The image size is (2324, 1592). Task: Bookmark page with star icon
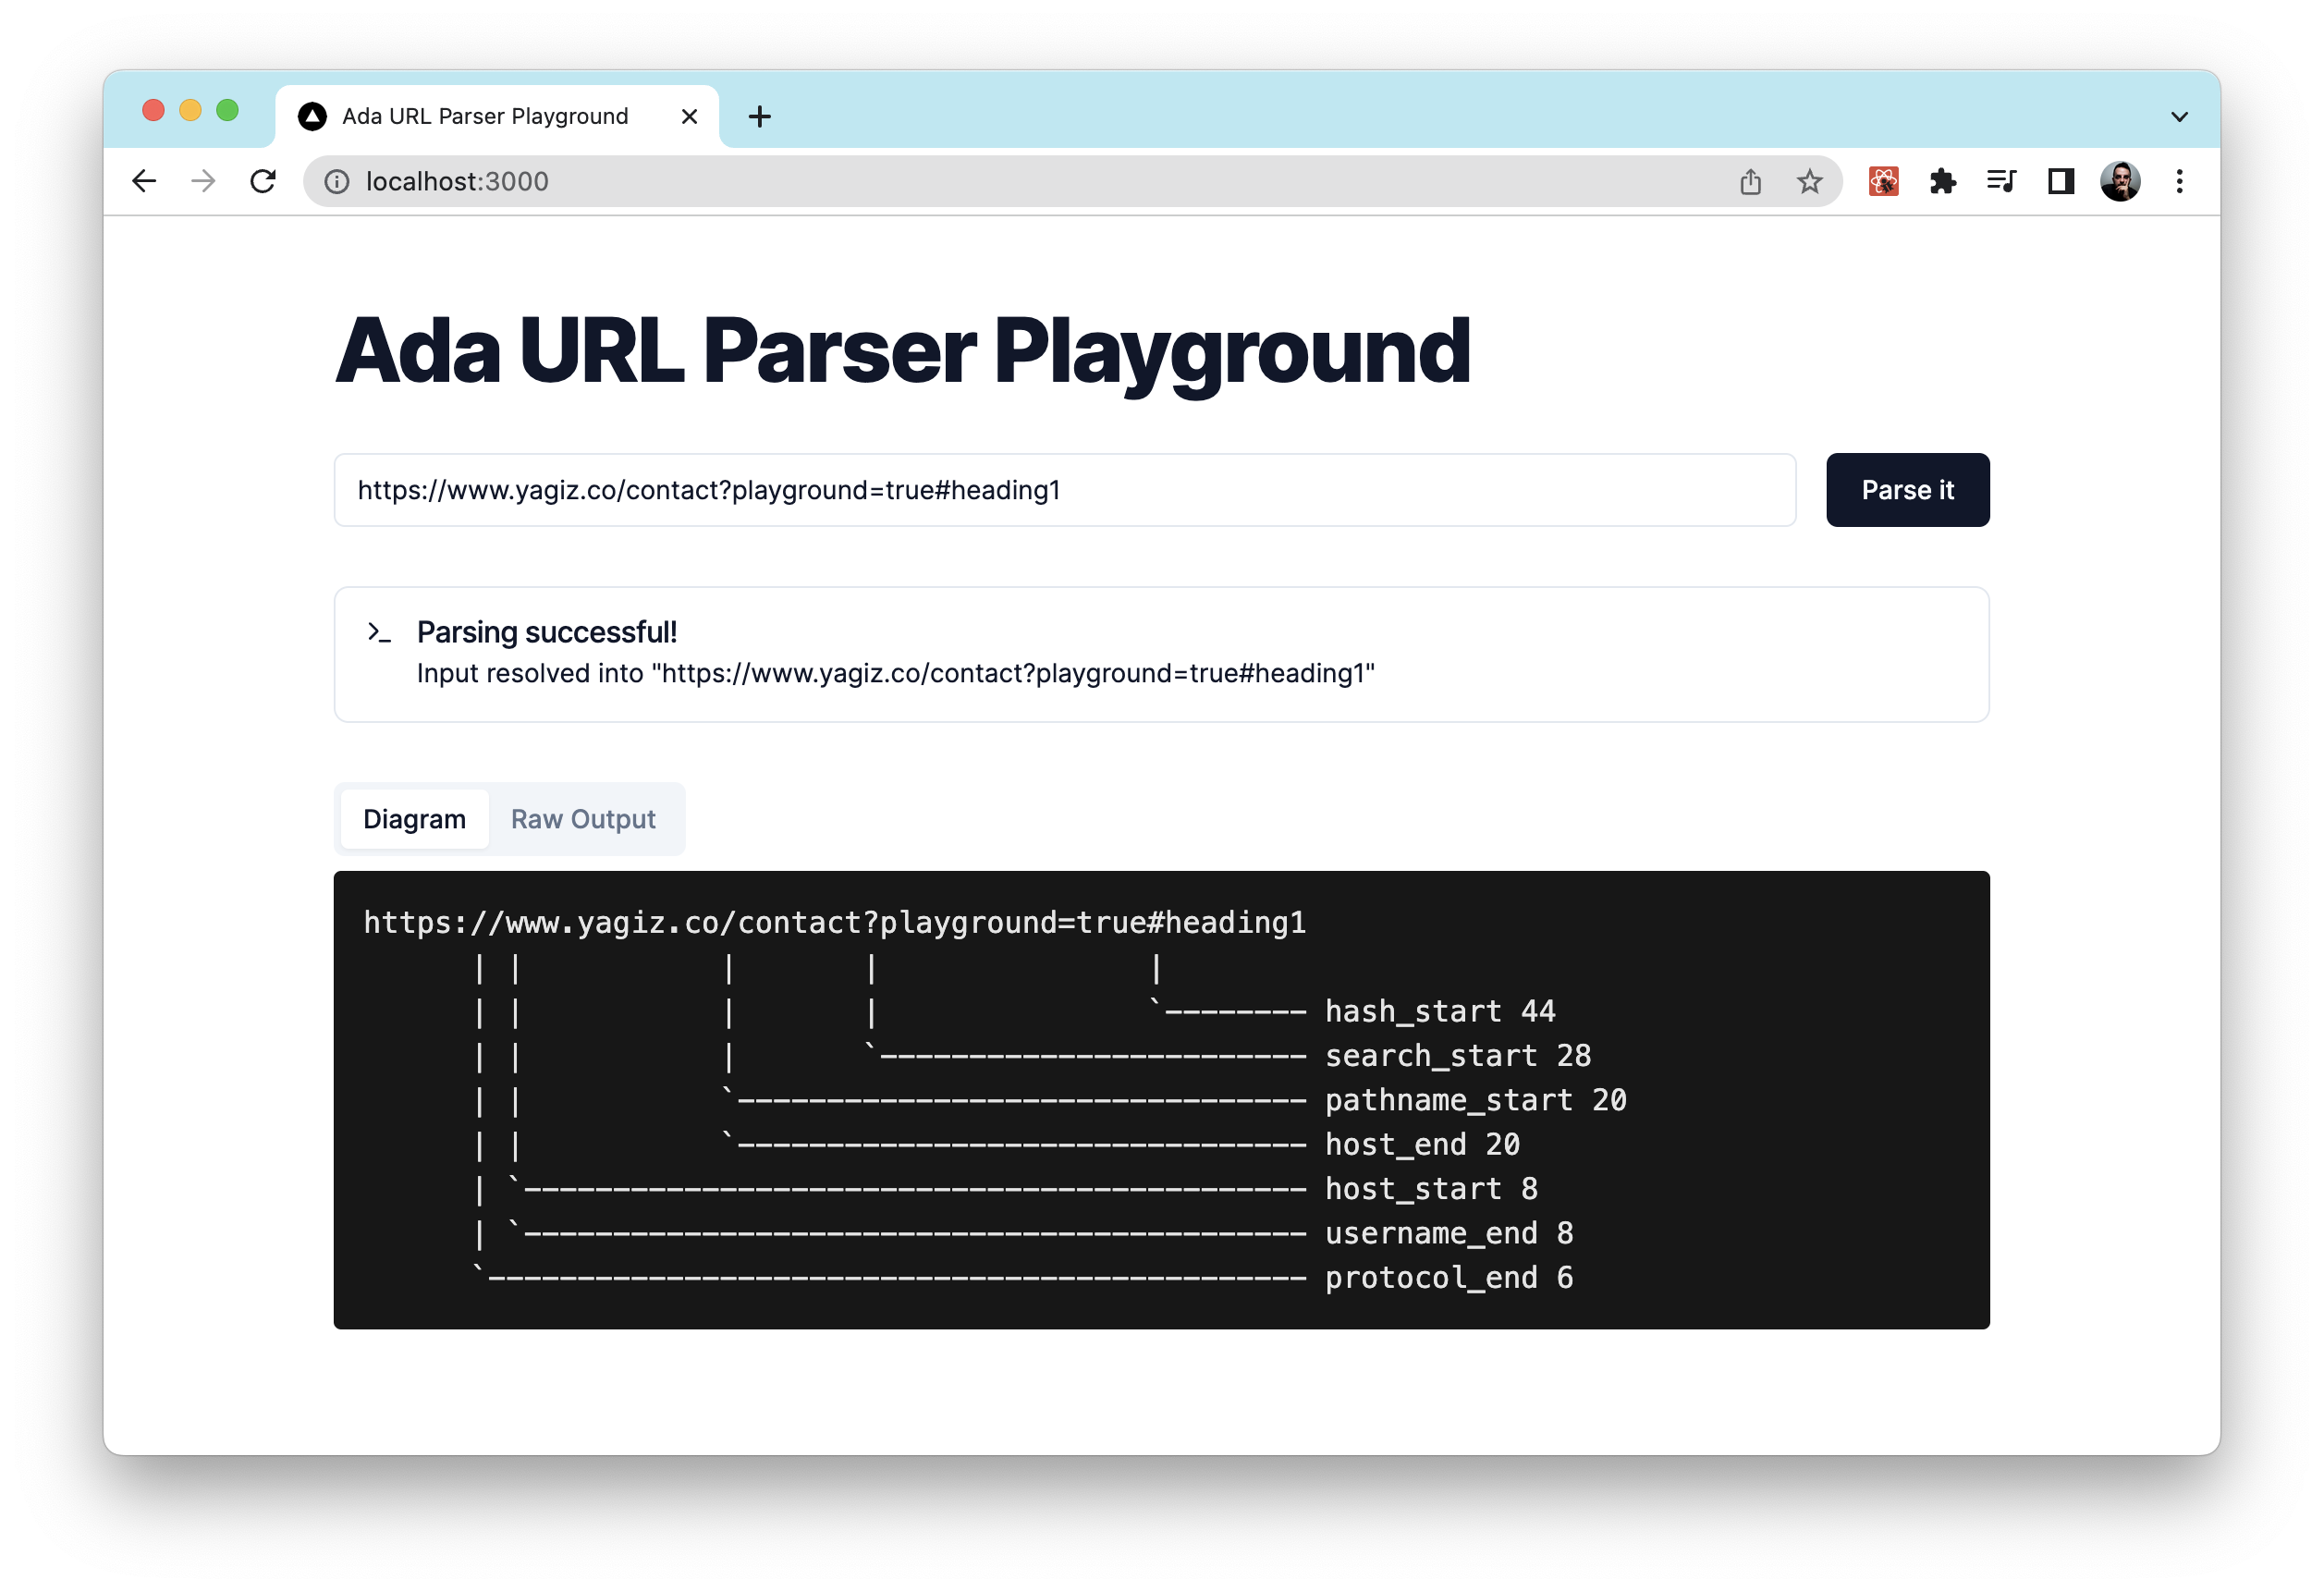[1809, 181]
